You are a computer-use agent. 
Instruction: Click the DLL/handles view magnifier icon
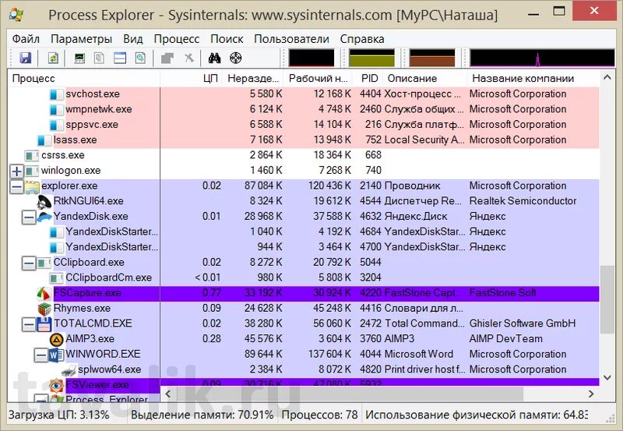(x=140, y=58)
